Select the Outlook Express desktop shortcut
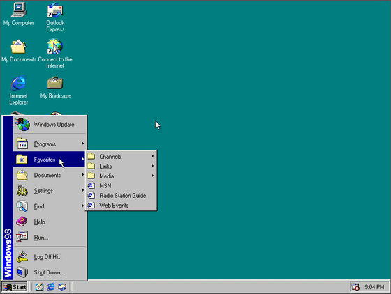Screen dimensions: 391x294 [55, 17]
